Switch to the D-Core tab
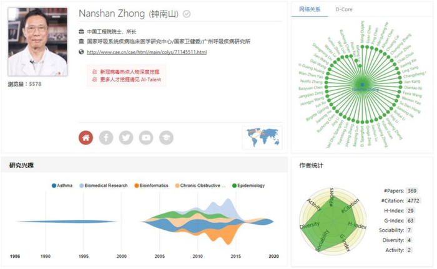The width and height of the screenshot is (437, 269). click(343, 9)
